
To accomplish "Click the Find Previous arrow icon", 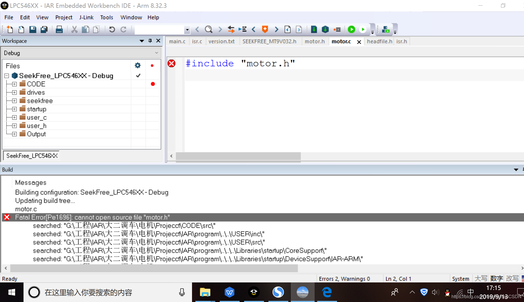I will 197,29.
